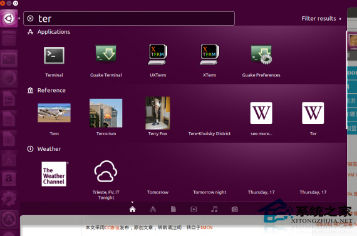The width and height of the screenshot is (357, 236).
Task: Collapse the Weather category header
Action: (x=44, y=149)
